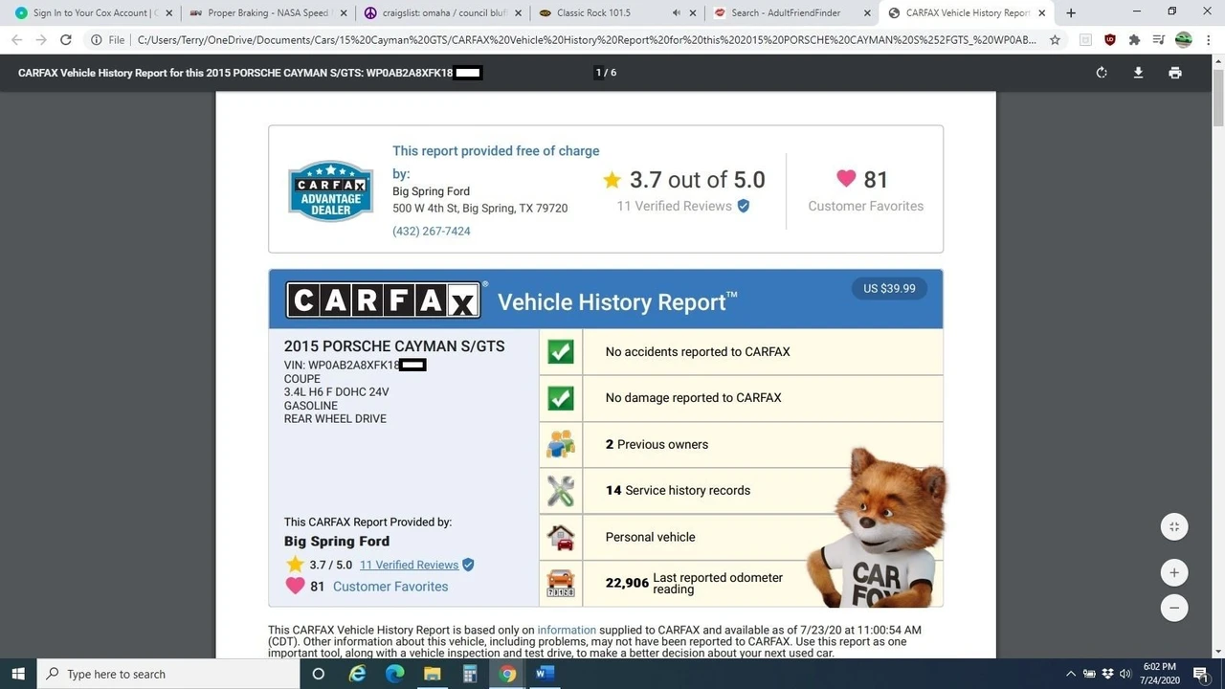
Task: Open the lower 11 Verified Reviews link
Action: click(409, 565)
